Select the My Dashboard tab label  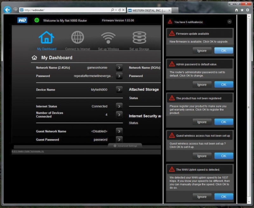tap(47, 49)
